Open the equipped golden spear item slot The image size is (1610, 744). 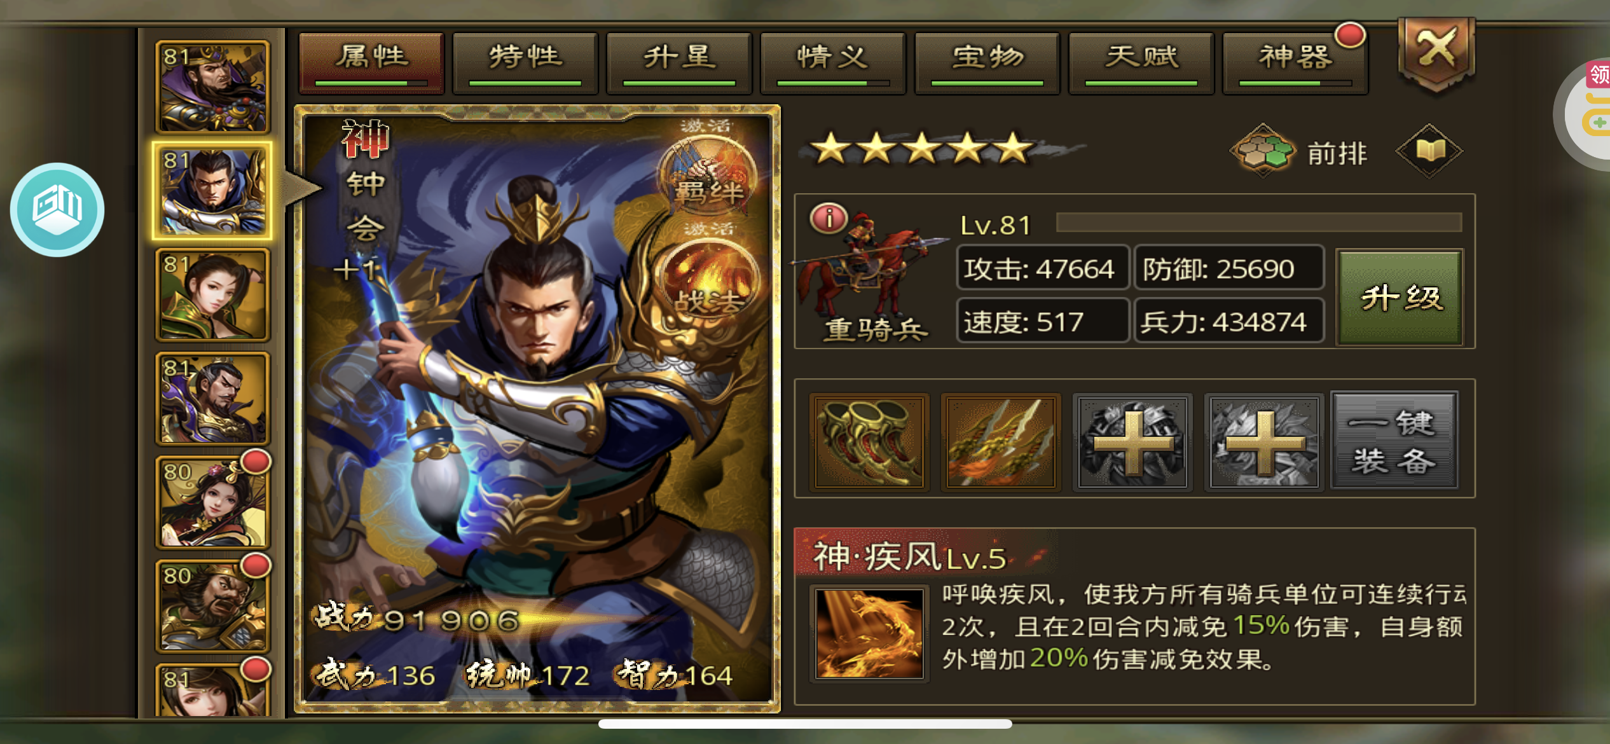[1001, 442]
